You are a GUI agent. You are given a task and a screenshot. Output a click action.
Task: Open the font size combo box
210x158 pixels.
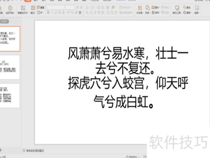[x=71, y=7]
